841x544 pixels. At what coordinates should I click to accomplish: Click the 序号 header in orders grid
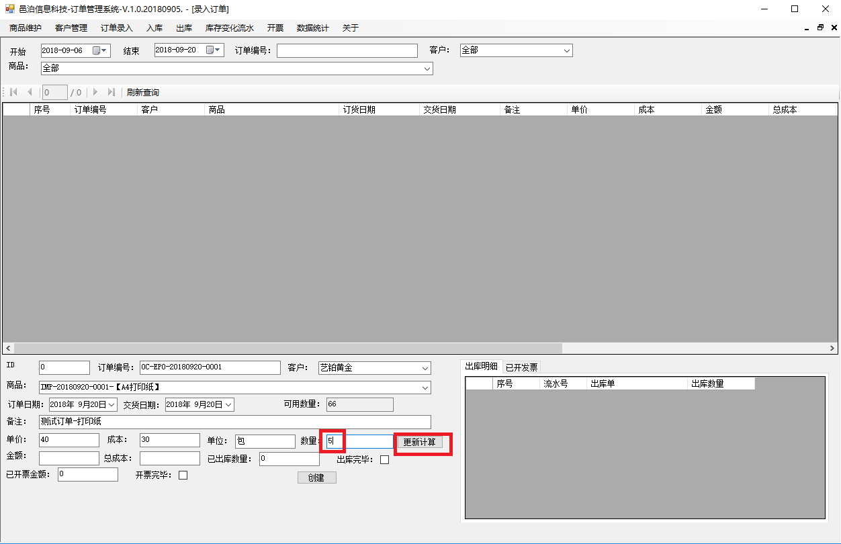pyautogui.click(x=50, y=109)
